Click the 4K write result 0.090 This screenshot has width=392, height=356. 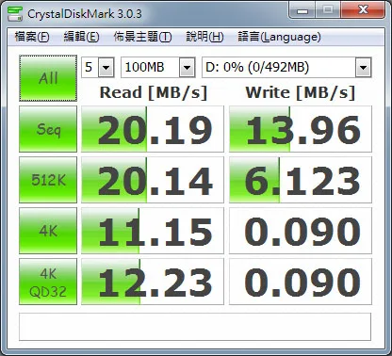(301, 231)
